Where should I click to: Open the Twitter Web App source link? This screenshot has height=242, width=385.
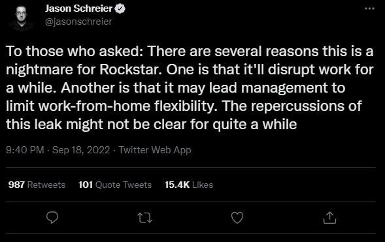[155, 150]
